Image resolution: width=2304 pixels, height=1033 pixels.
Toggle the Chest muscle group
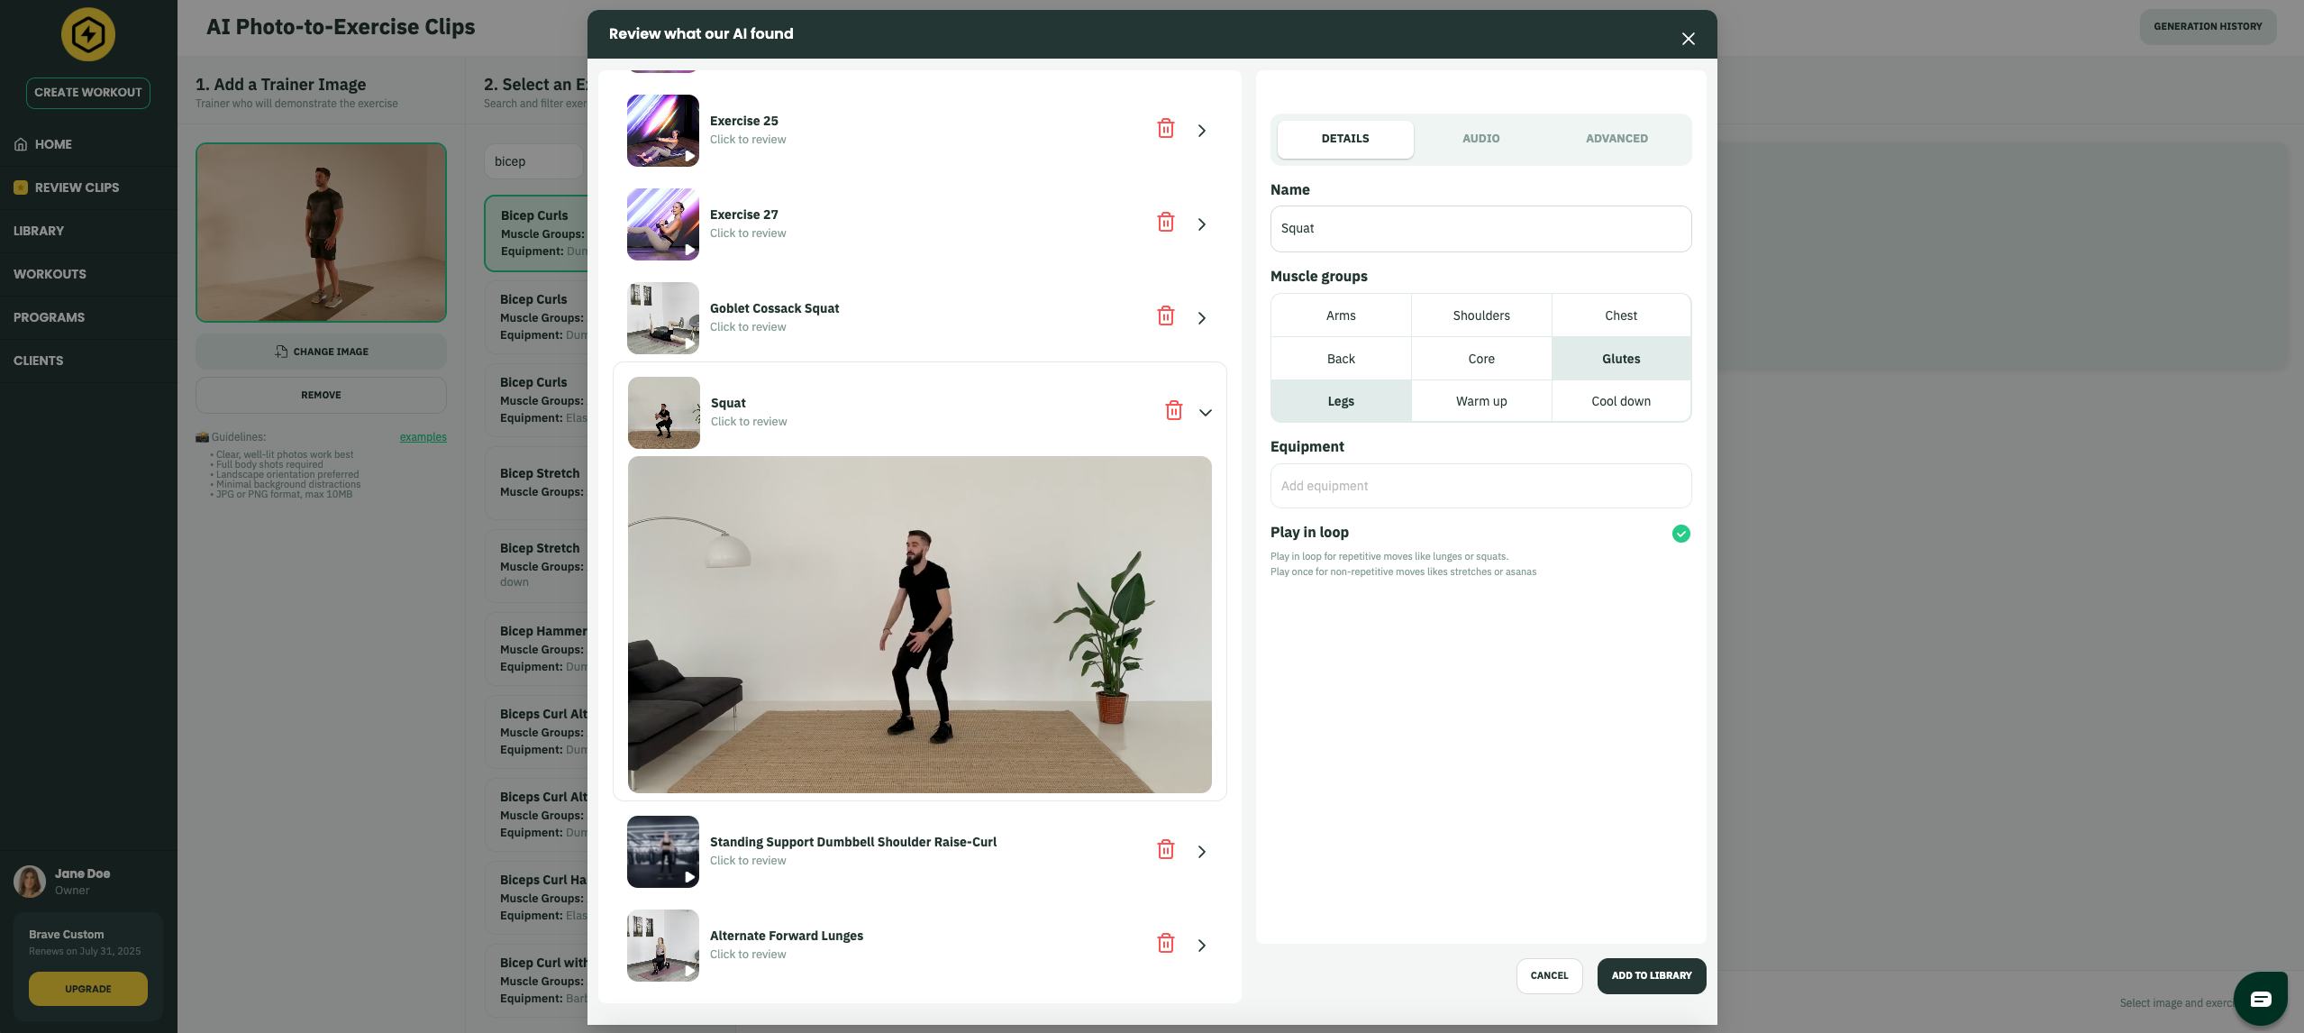(x=1621, y=315)
